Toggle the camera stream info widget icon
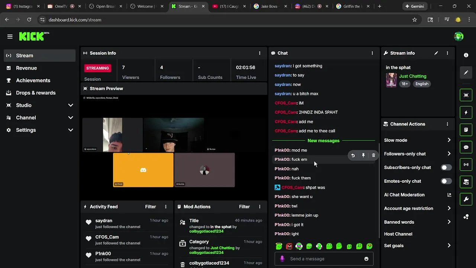This screenshot has height=268, width=476. coord(466,182)
